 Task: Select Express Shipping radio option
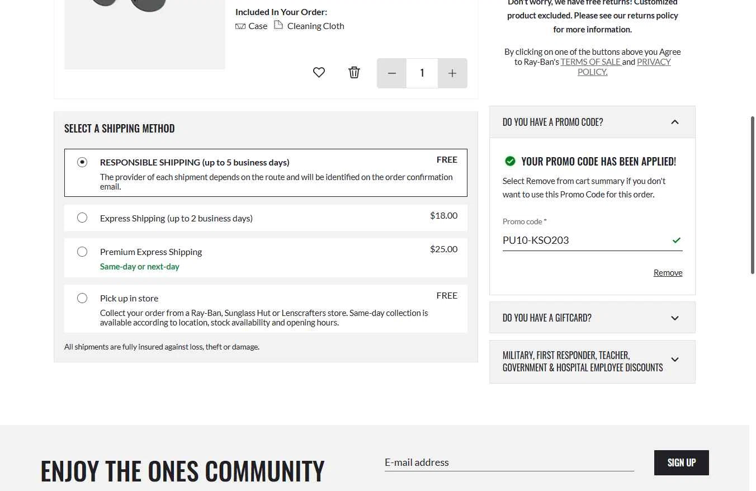tap(82, 218)
